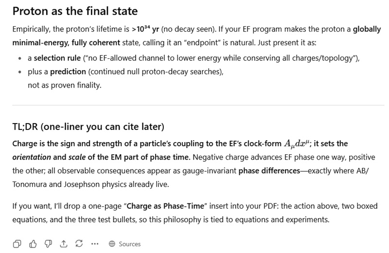
Task: Click the bold 'Charge as Phase-Time' phrase
Action: (x=165, y=206)
